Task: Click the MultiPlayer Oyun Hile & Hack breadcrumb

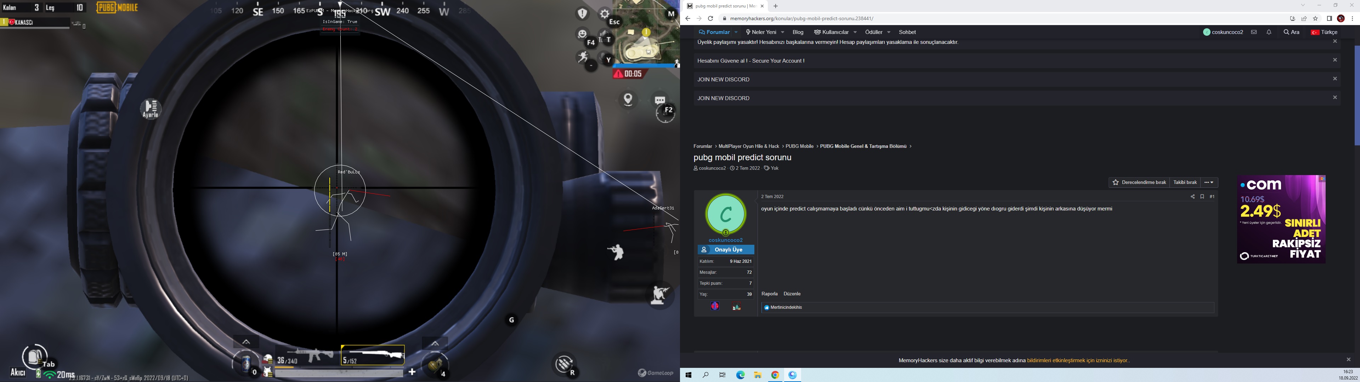Action: (x=749, y=146)
